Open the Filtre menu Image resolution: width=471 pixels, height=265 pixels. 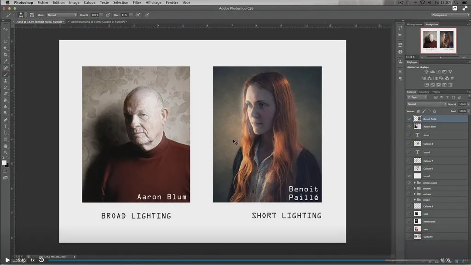[x=137, y=3]
